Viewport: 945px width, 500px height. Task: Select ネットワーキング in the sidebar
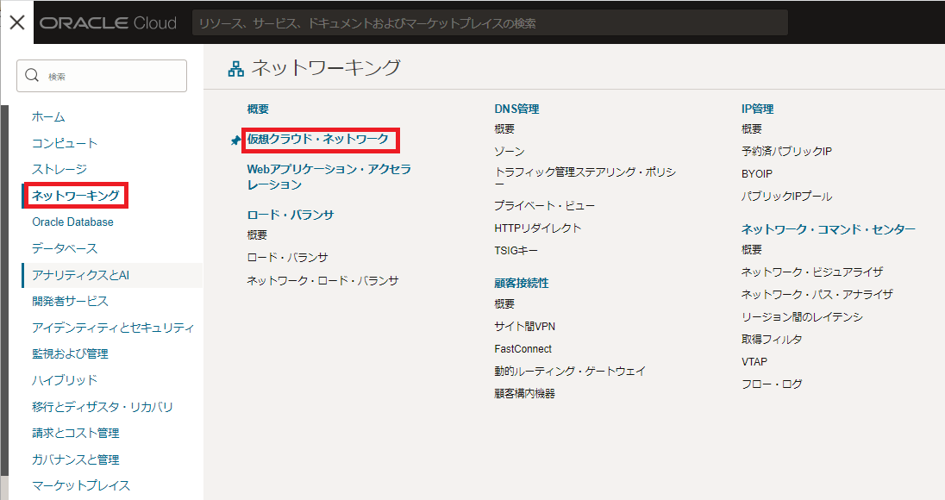coord(76,196)
